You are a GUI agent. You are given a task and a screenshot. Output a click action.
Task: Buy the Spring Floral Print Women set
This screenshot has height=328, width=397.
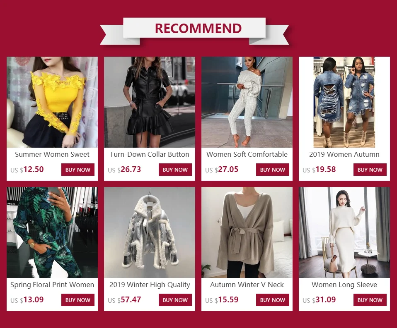point(78,300)
